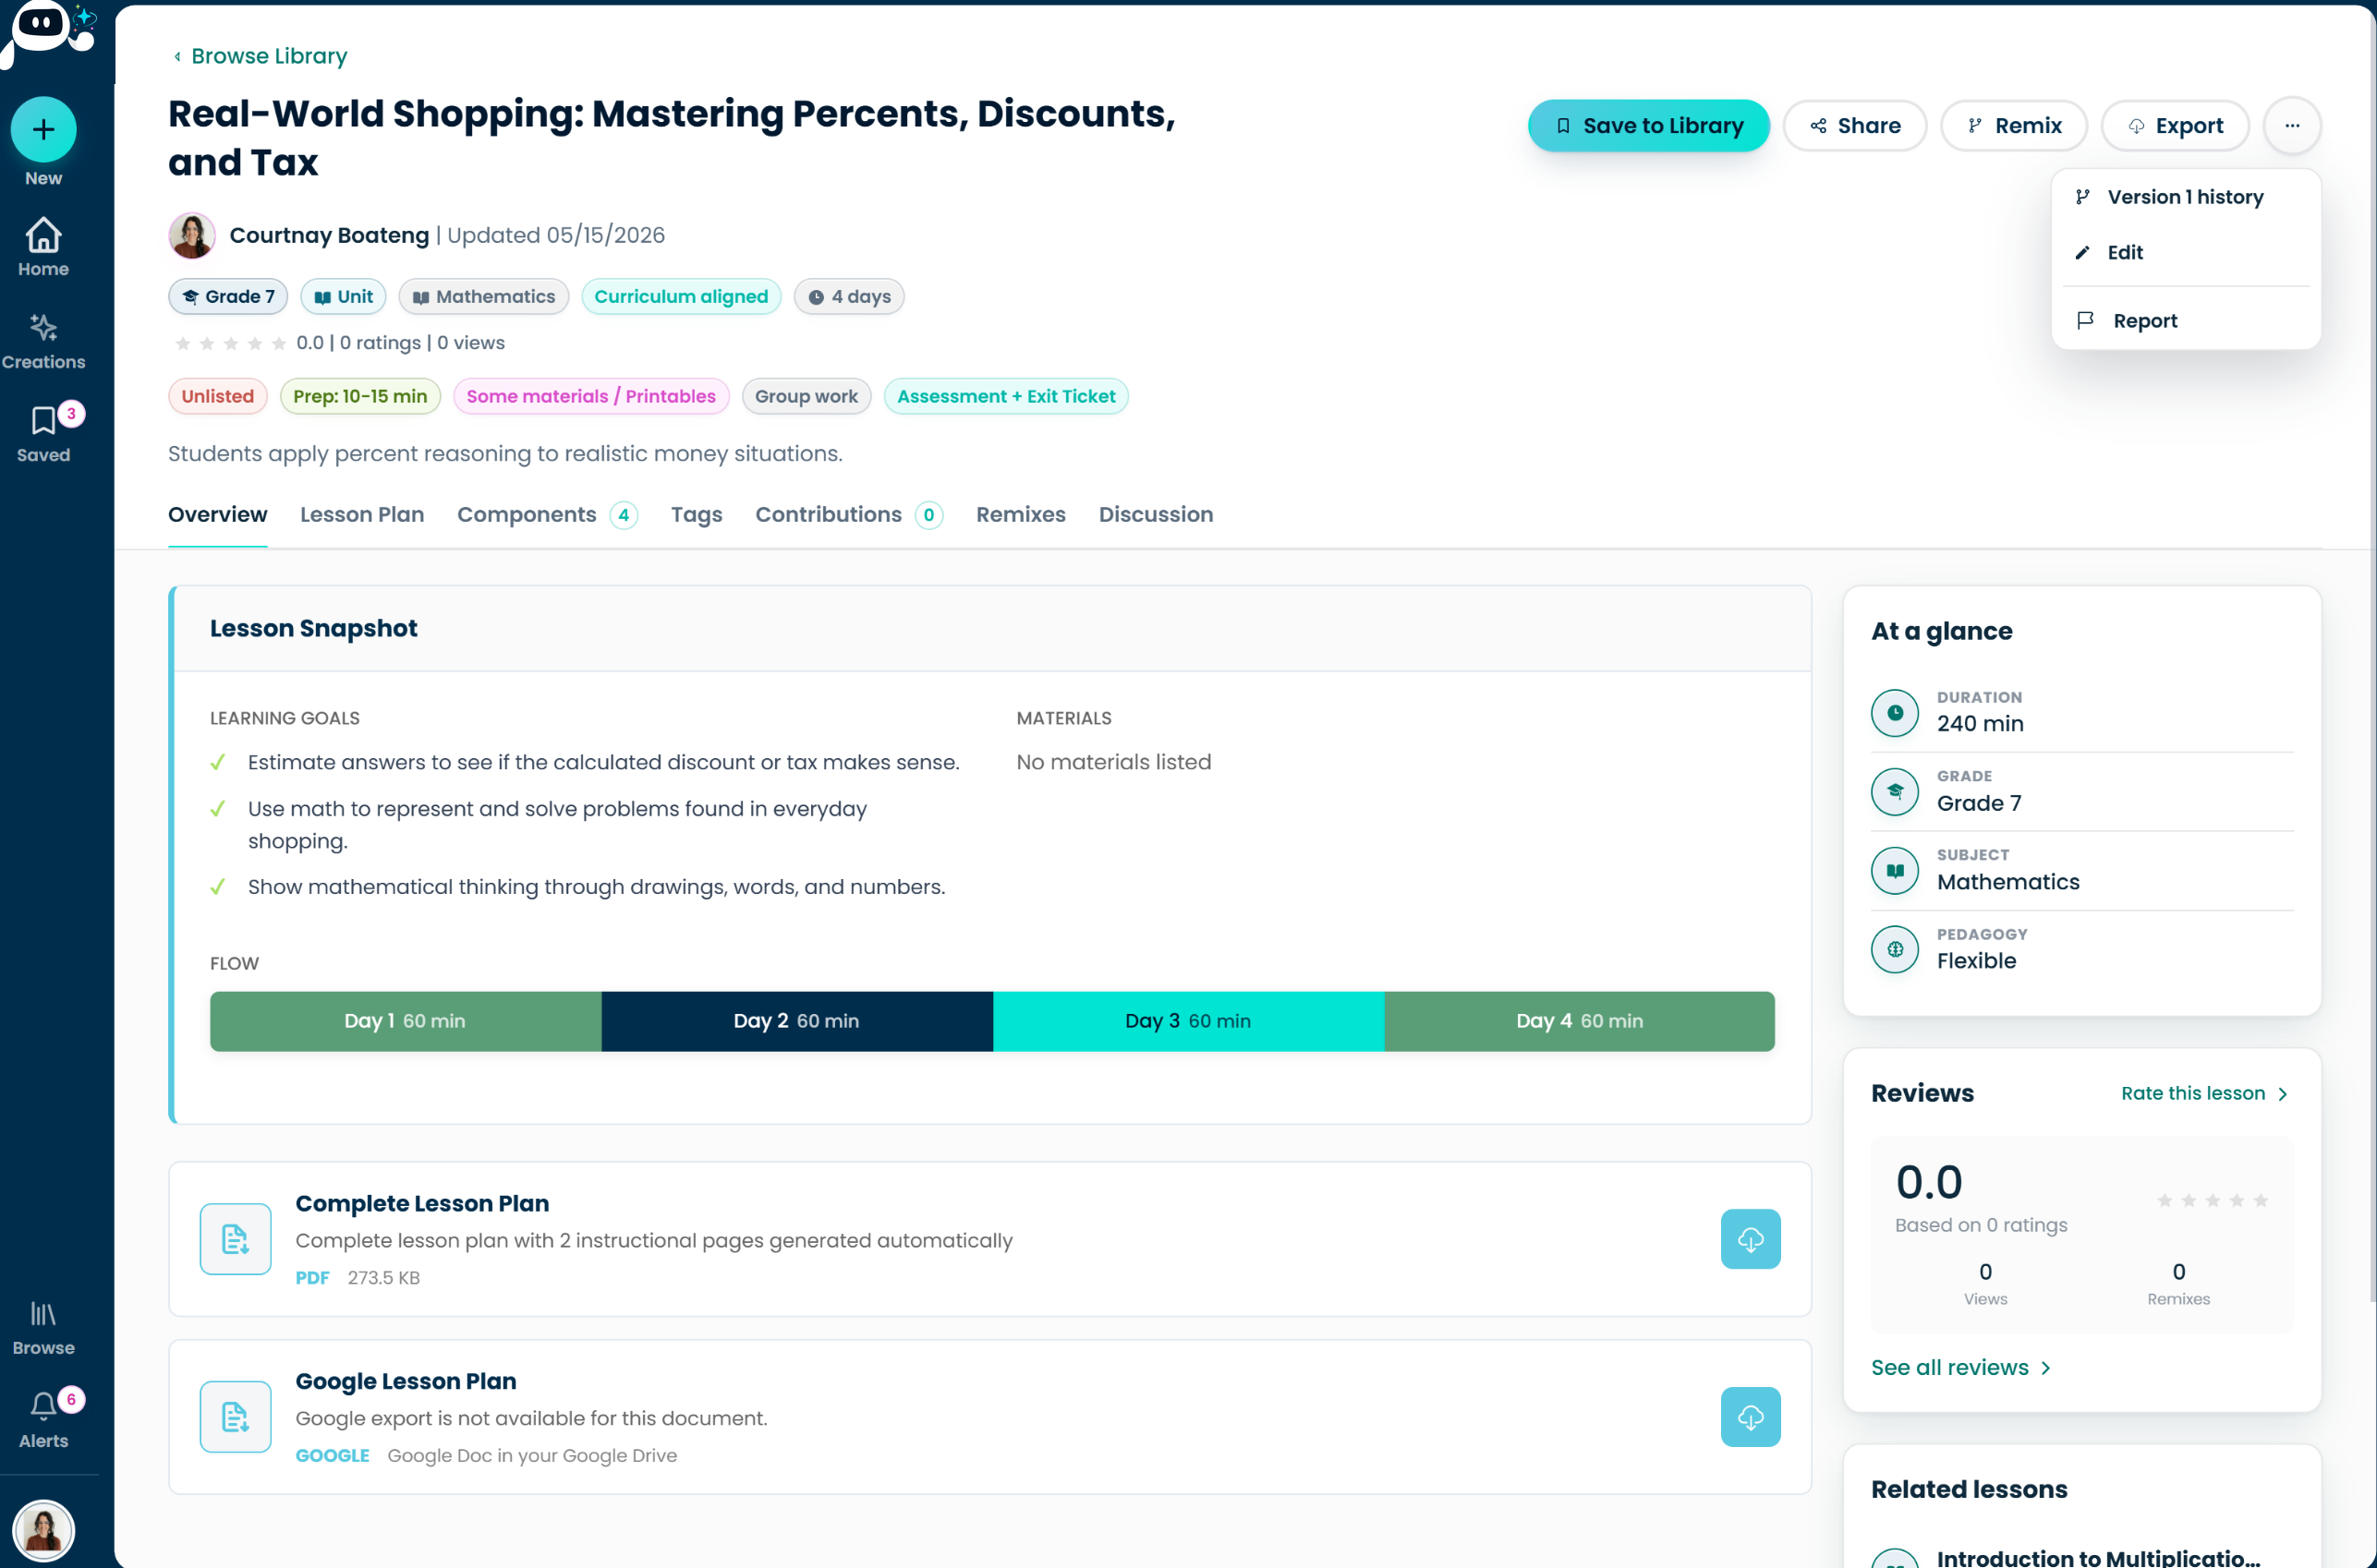Switch to the Overview tab
This screenshot has height=1568, width=2377.
217,514
